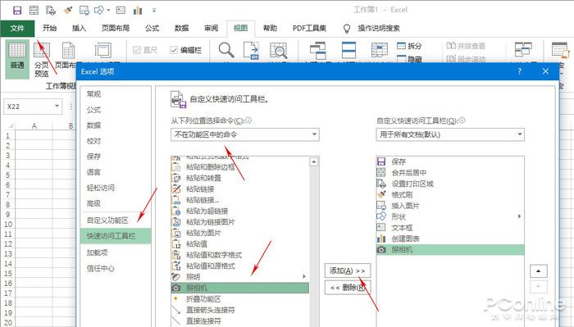Click Merge and Center icon in quick access toolbar
This screenshot has width=574, height=327.
point(34,10)
